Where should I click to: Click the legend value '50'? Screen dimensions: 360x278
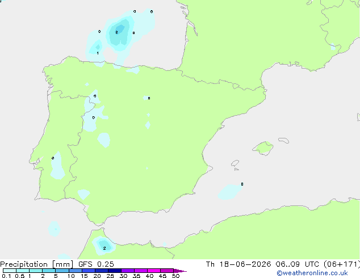pos(176,276)
